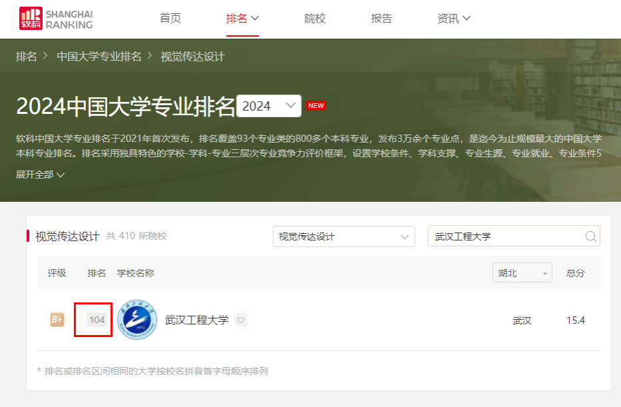Screen dimensions: 621x407
Task: Click the university search input field
Action: (506, 236)
